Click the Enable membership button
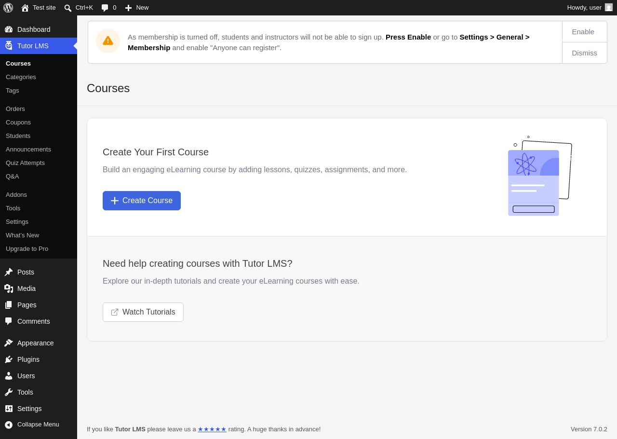Screen dimensions: 617x439 coord(585,32)
